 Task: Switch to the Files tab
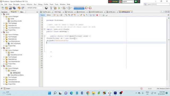(22, 12)
